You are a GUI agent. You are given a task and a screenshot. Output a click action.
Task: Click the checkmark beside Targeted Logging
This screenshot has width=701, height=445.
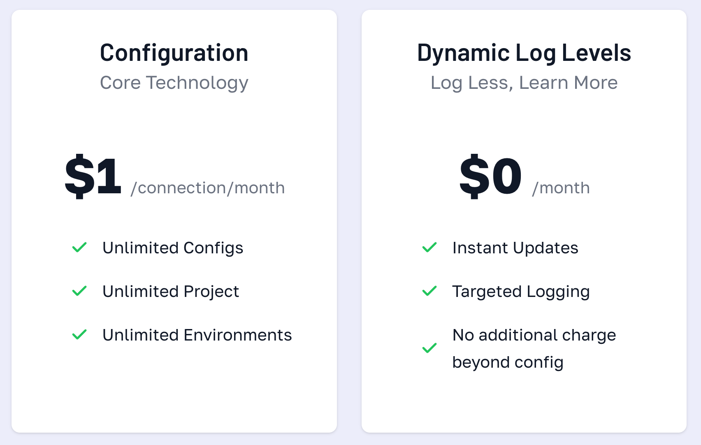429,291
